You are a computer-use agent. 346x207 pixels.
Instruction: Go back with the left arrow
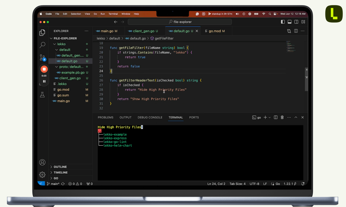[116, 22]
